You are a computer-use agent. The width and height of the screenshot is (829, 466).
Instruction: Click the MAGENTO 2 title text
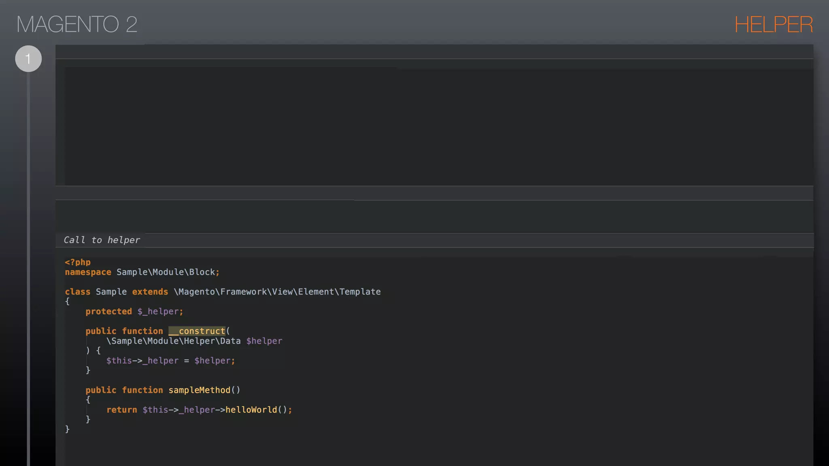pyautogui.click(x=77, y=25)
